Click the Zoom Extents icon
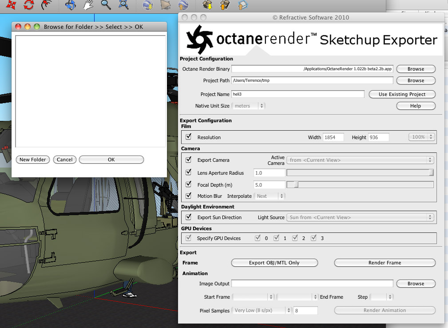 coord(124,4)
